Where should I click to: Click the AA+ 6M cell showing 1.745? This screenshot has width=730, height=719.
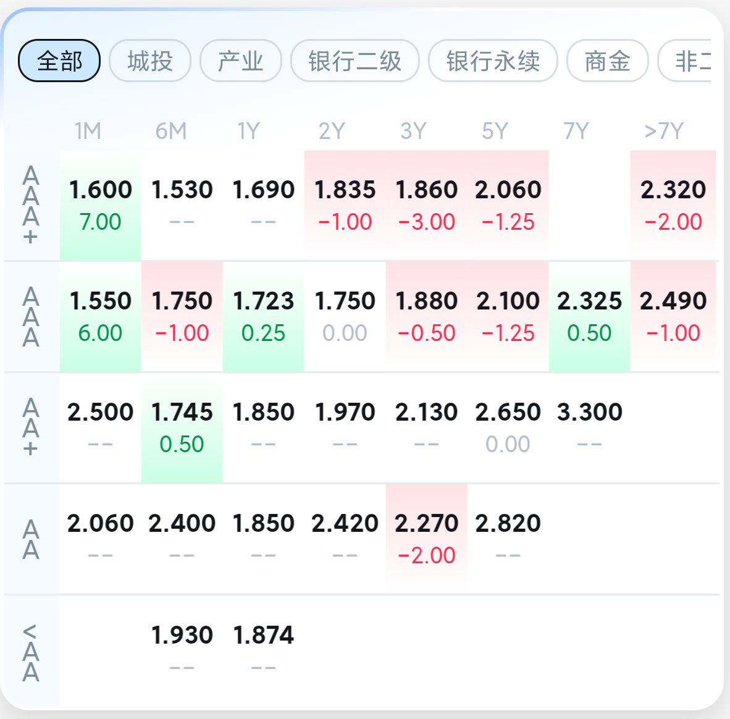[x=182, y=427]
